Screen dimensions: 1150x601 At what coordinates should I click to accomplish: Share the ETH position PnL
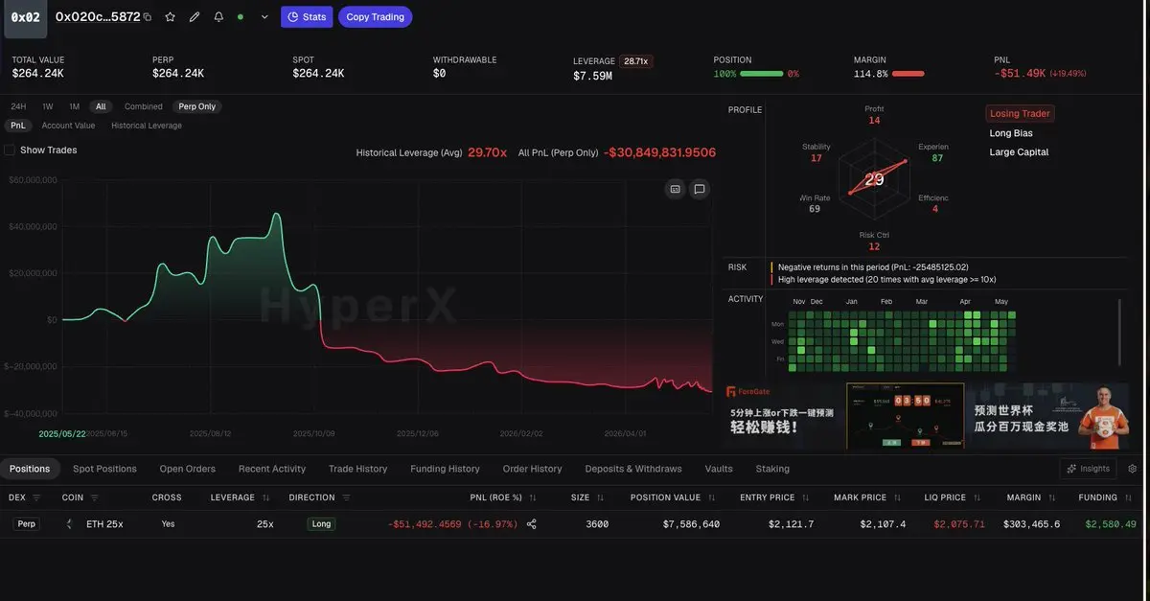click(532, 524)
